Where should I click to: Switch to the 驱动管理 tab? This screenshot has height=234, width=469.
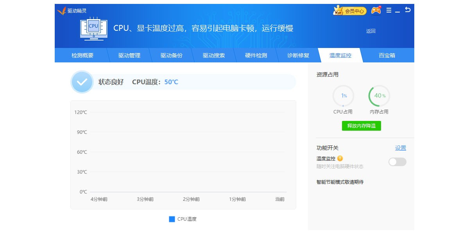[129, 55]
